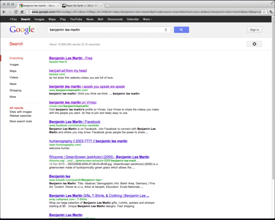Screen dimensions: 275x220
Task: Open Rhizome GreenScreen (extrActor) result
Action: coord(99,157)
